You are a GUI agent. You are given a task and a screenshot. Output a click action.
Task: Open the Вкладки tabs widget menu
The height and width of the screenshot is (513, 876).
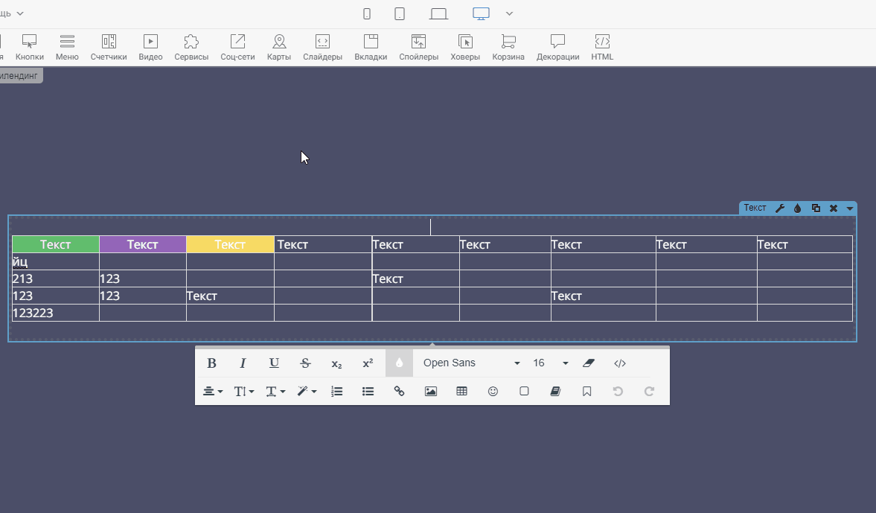371,47
